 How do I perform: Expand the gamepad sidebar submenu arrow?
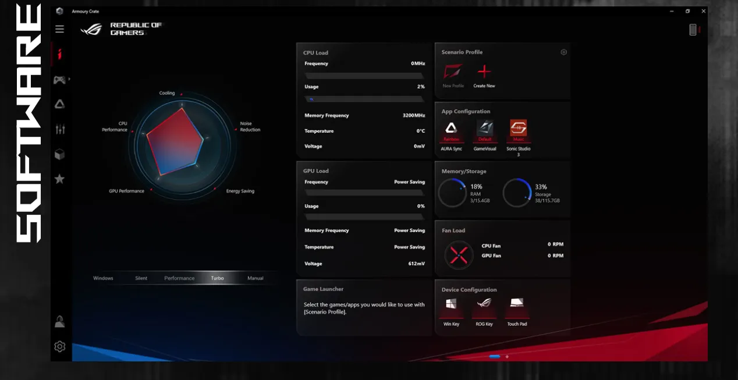point(69,79)
